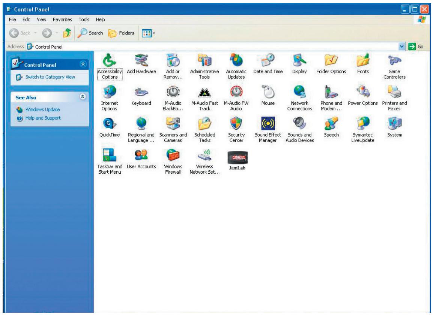Screen dimensions: 433x315
Task: Open the Views dropdown button
Action: click(149, 33)
